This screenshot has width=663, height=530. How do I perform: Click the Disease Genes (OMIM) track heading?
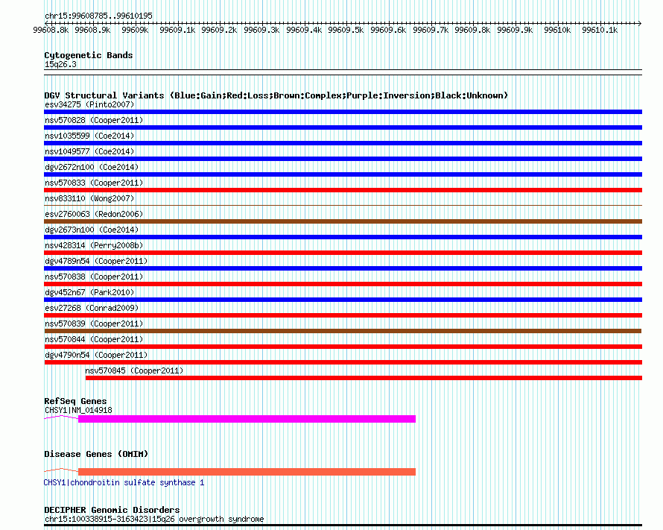pyautogui.click(x=96, y=454)
